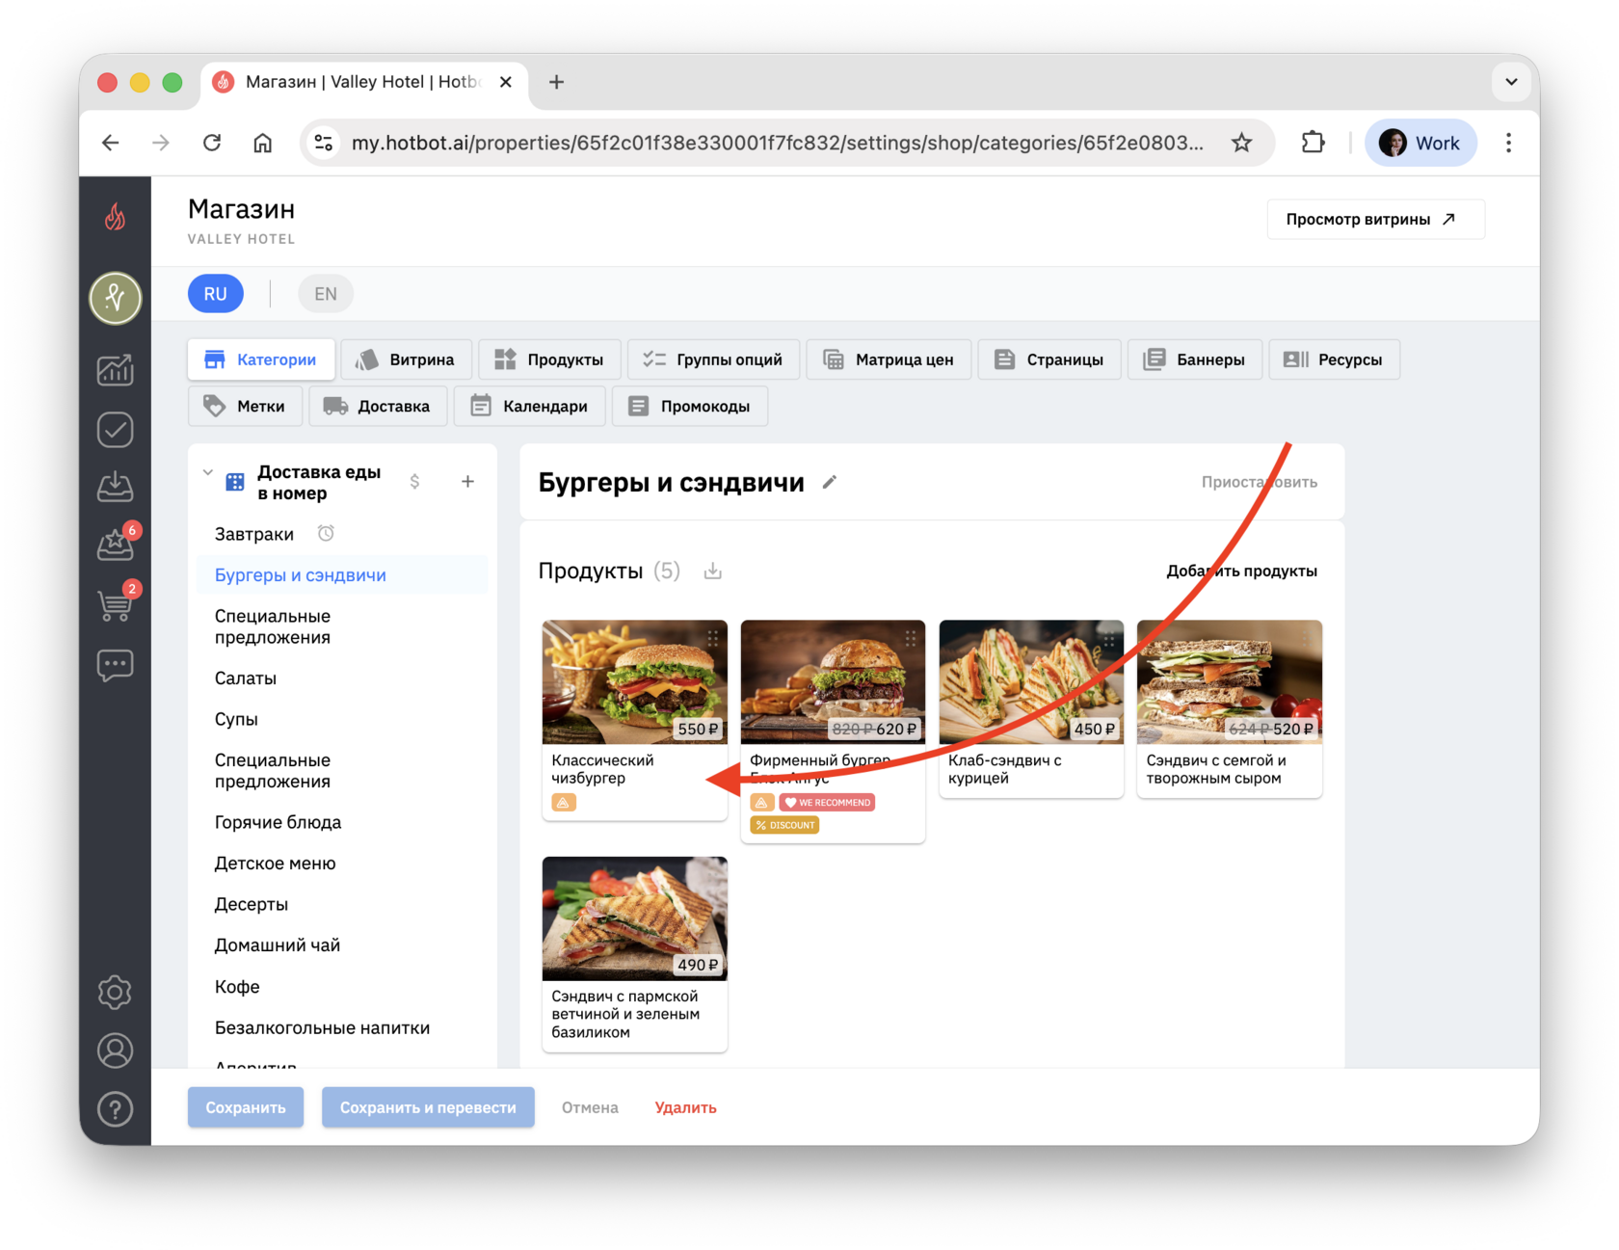Open the Доставка tab
1619x1250 pixels.
378,406
